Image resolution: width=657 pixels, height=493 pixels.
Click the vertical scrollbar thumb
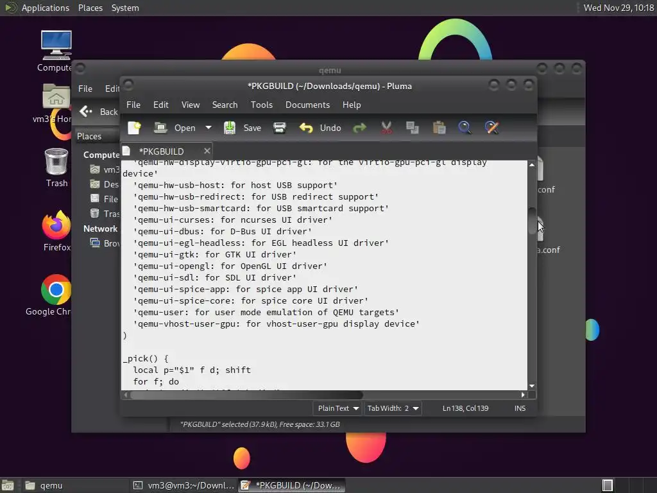pos(532,221)
